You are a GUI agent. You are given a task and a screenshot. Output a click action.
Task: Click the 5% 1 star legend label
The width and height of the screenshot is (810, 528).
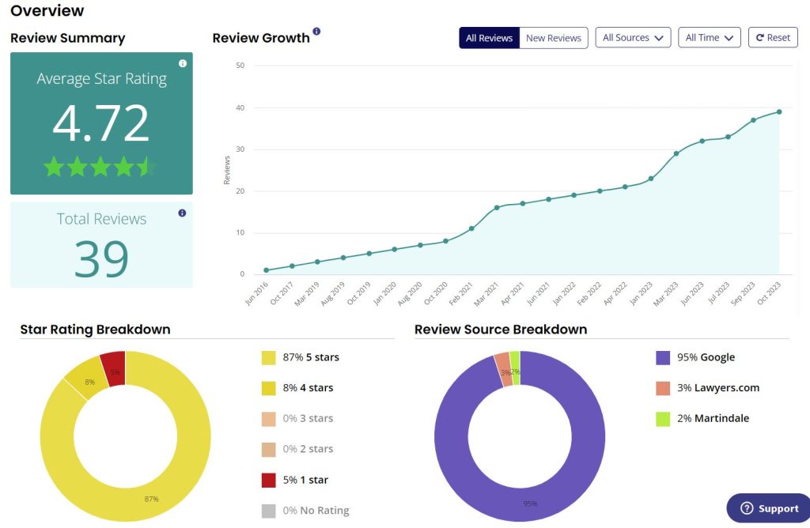click(x=305, y=480)
